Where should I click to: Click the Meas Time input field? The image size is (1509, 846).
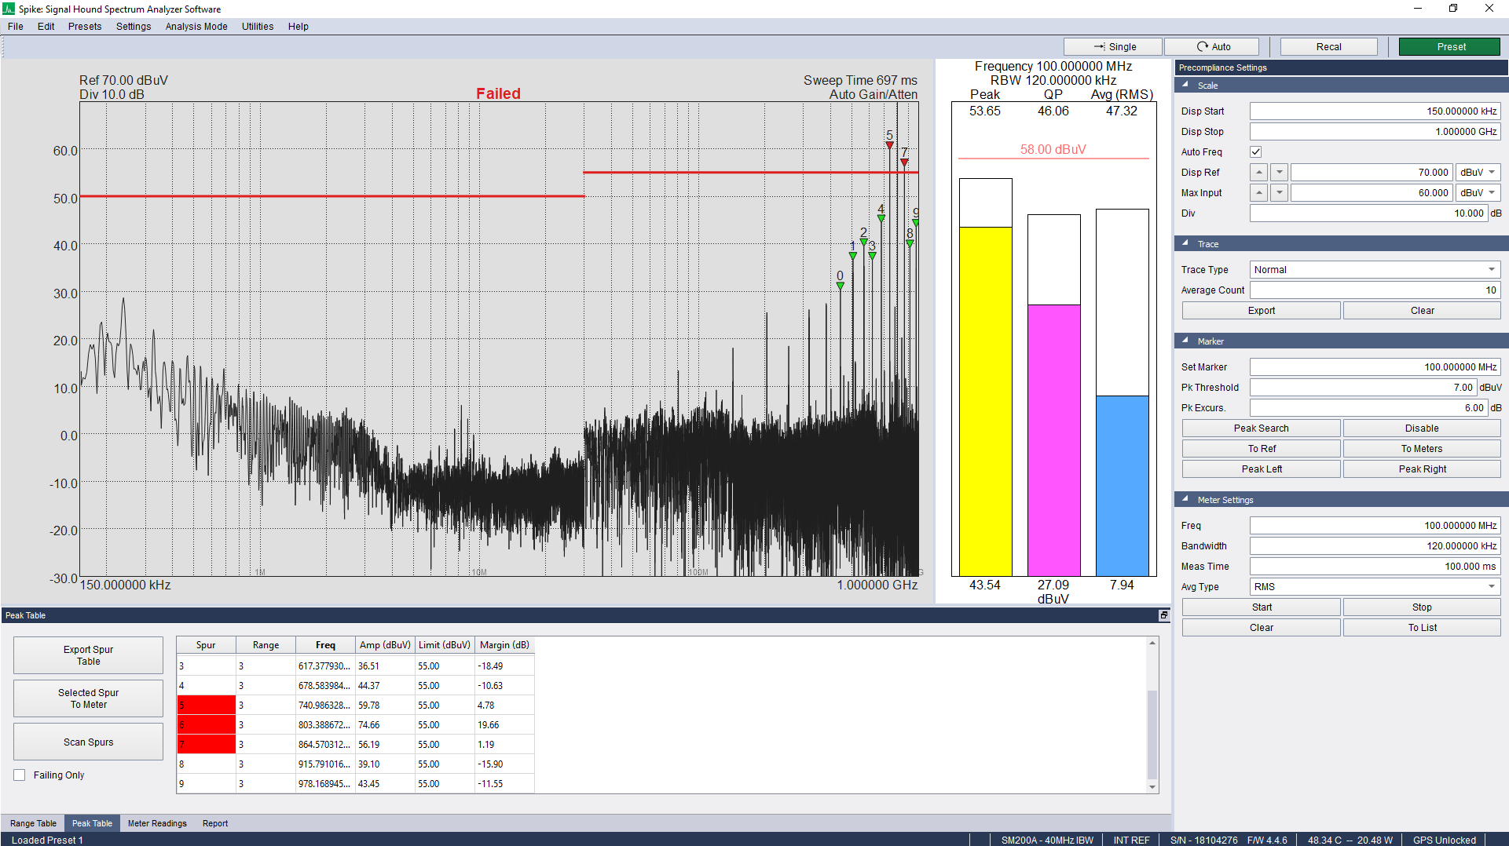point(1375,567)
